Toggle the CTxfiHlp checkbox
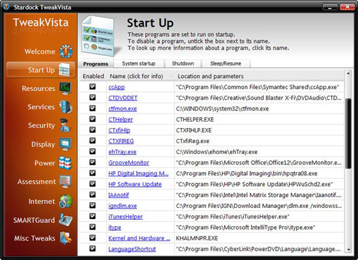 point(92,130)
